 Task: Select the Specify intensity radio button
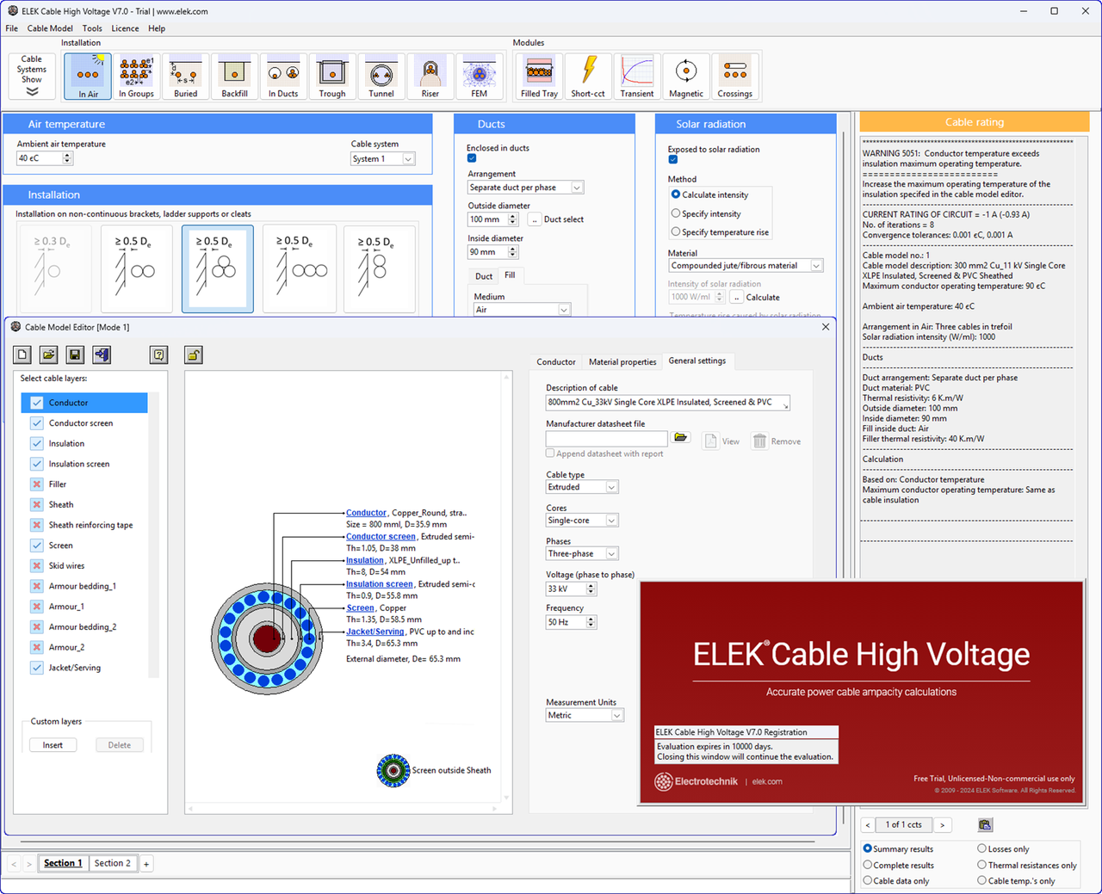coord(676,213)
